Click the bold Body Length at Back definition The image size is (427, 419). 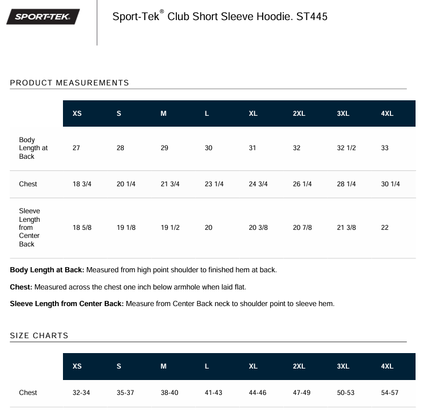click(47, 270)
